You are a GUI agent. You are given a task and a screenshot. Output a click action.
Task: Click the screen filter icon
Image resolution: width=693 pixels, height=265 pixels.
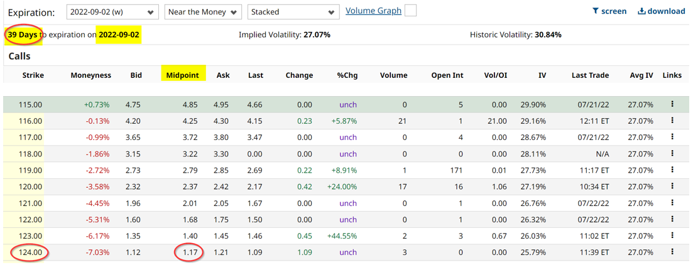(596, 11)
